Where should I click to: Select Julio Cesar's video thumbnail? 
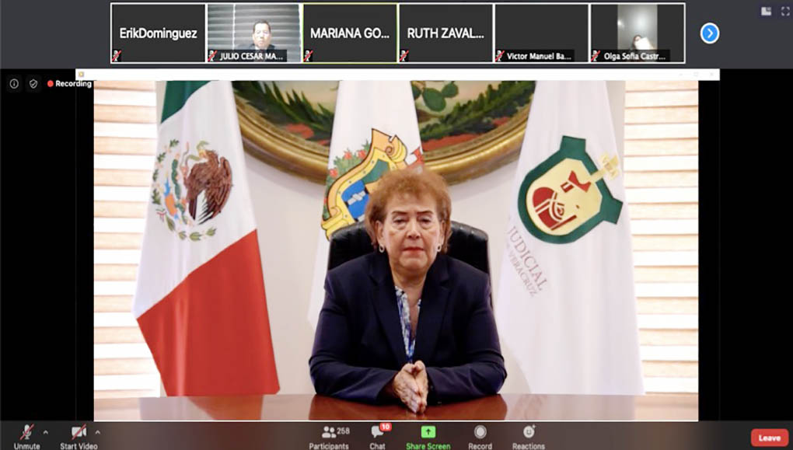coord(253,33)
